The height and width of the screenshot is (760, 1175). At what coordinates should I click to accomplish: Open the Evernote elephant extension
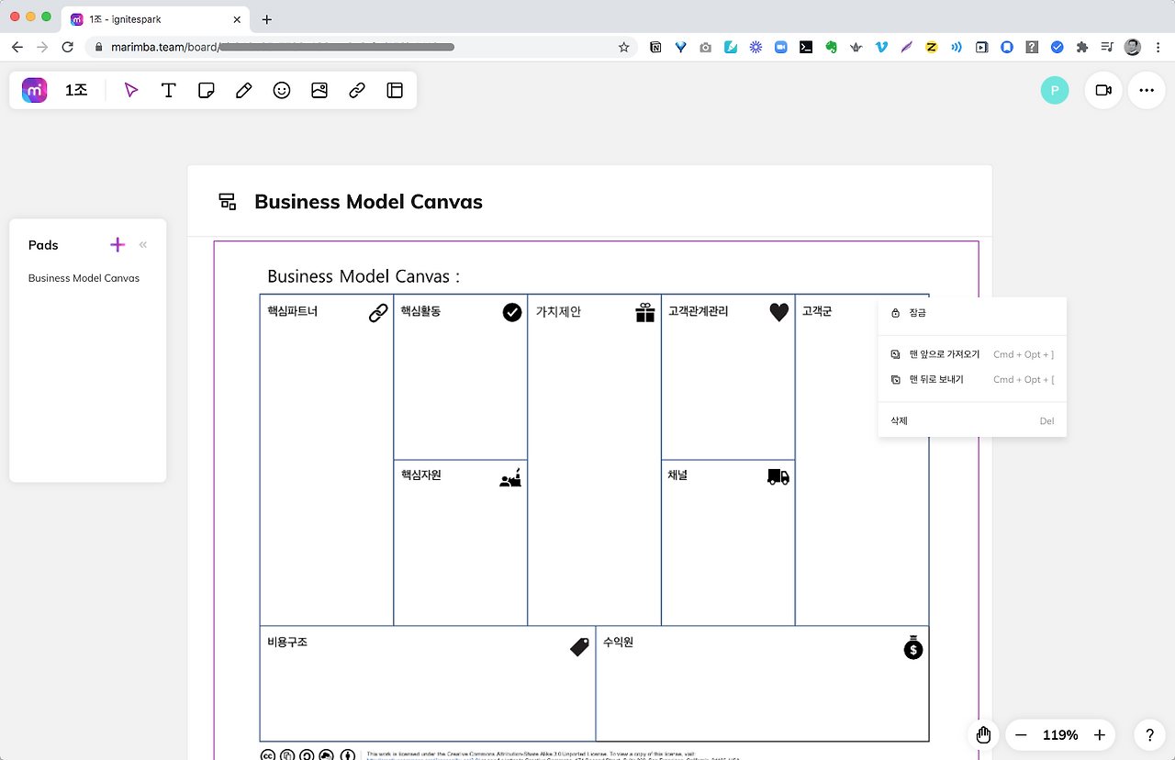[831, 47]
